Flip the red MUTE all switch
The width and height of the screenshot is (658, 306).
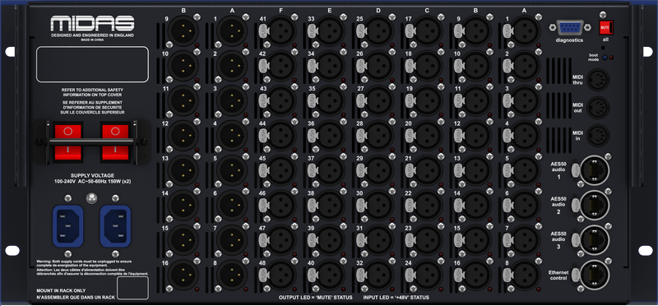click(605, 28)
